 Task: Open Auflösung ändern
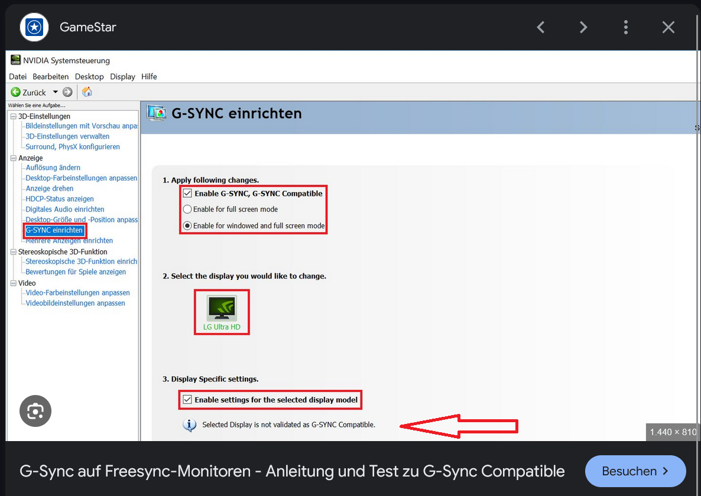click(x=53, y=168)
